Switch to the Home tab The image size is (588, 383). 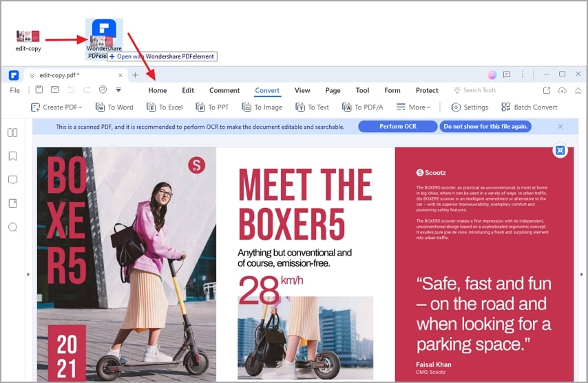click(158, 90)
